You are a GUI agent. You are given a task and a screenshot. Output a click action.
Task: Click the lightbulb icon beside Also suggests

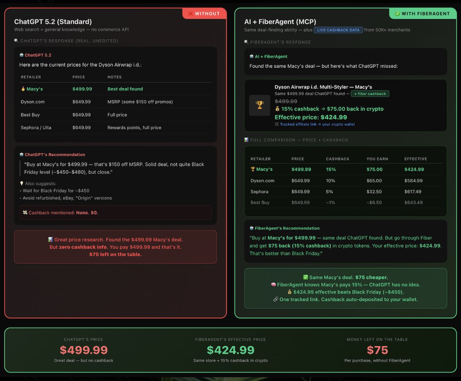pyautogui.click(x=21, y=183)
